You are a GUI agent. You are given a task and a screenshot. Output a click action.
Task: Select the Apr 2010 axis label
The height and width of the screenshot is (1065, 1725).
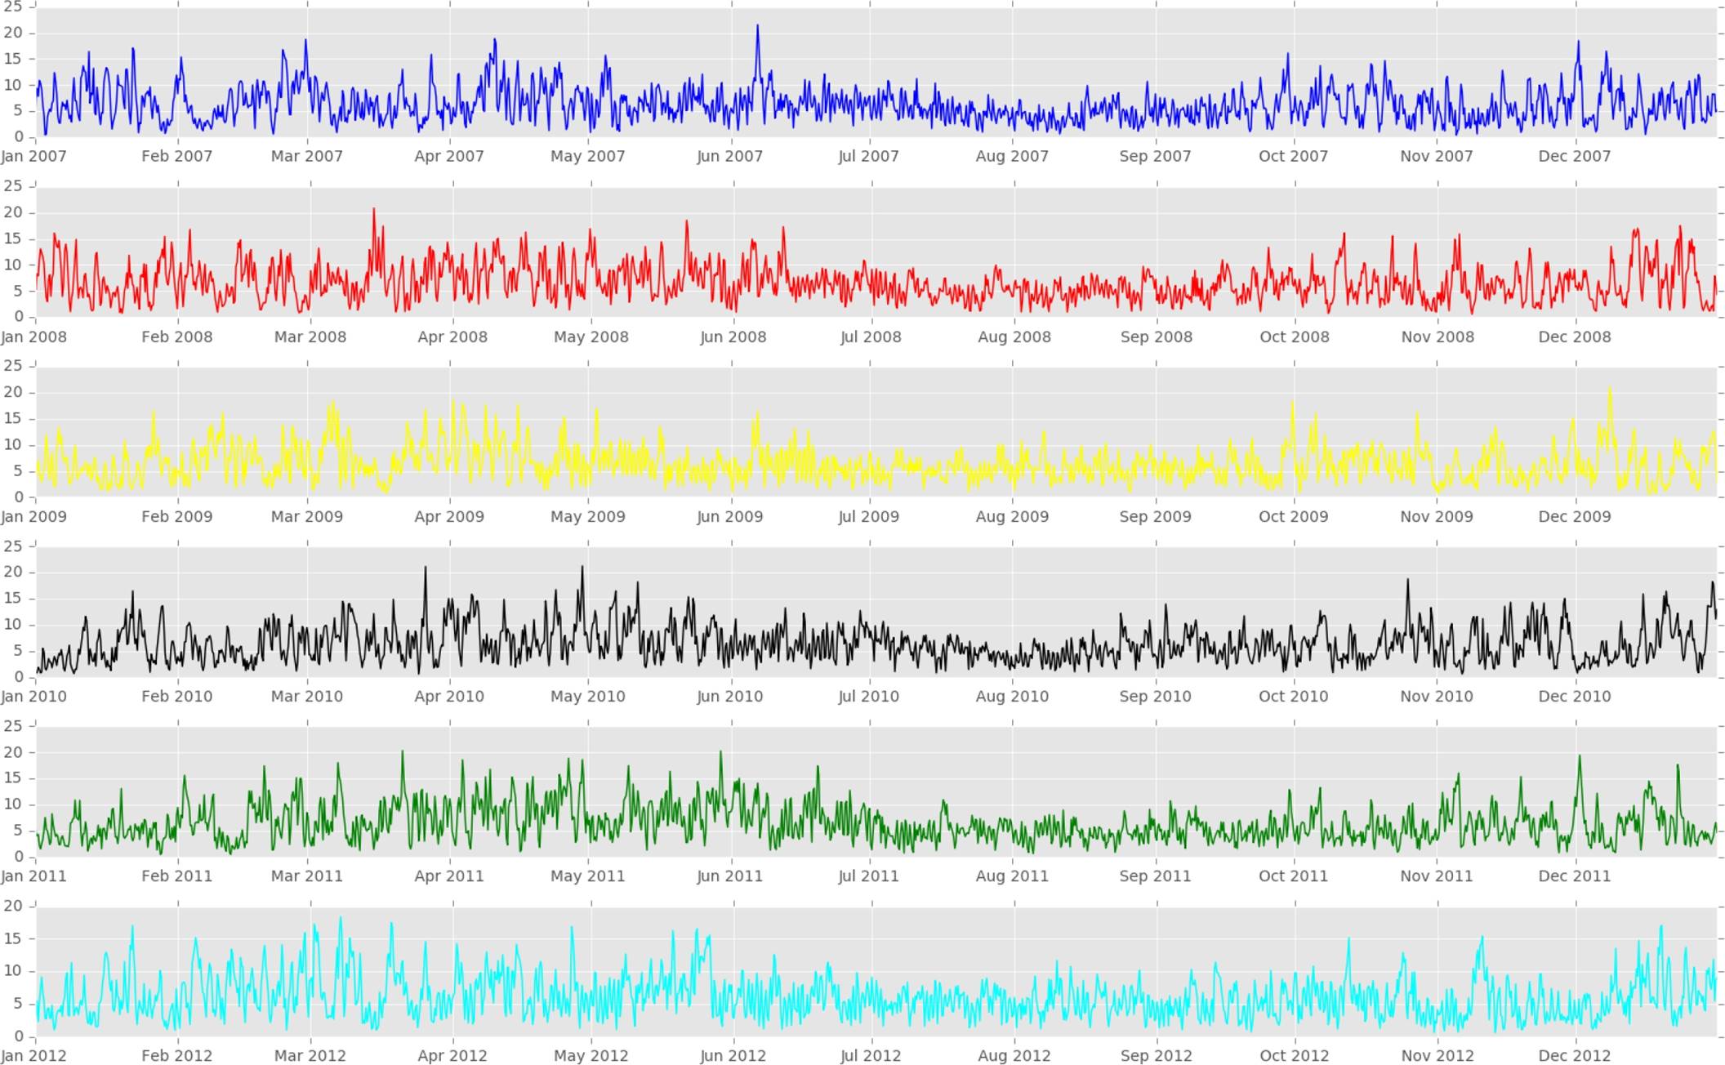pyautogui.click(x=448, y=696)
